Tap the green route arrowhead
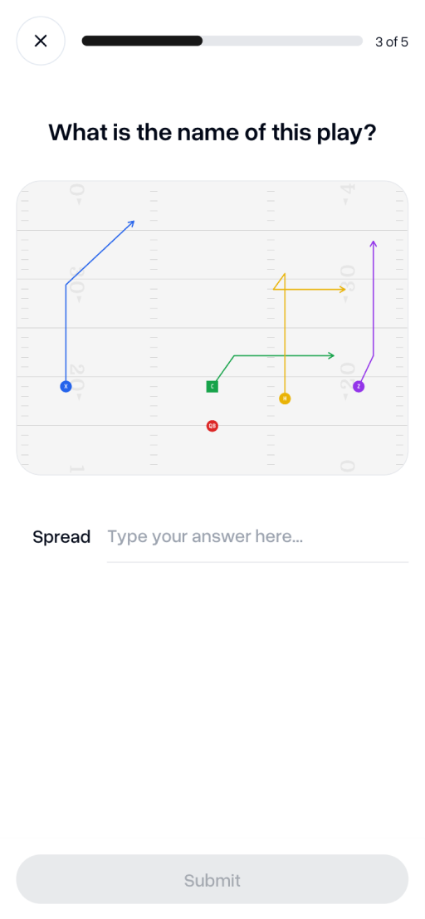The width and height of the screenshot is (425, 919). (331, 355)
